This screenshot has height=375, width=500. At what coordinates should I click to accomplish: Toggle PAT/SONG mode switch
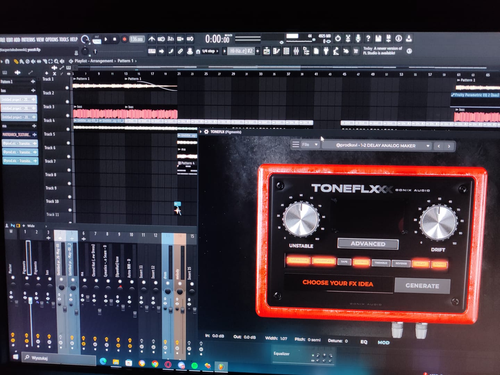pyautogui.click(x=97, y=39)
